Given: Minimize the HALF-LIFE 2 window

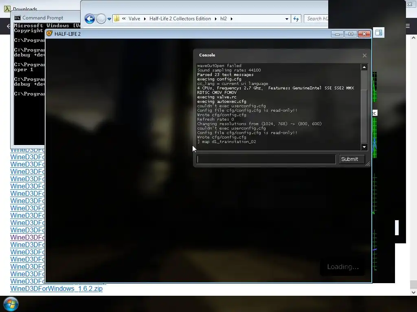Looking at the screenshot, I should point(337,34).
